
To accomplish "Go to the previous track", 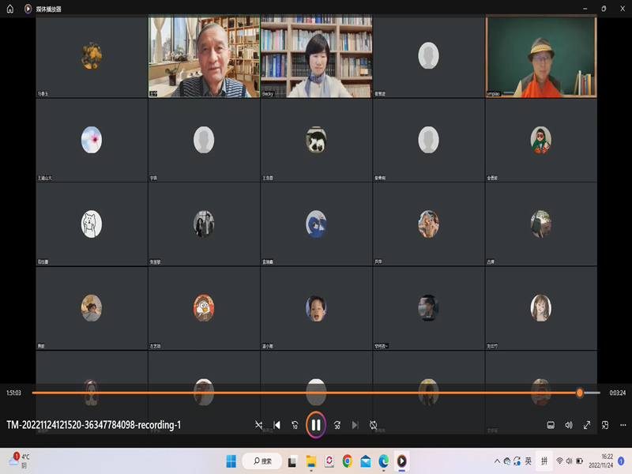I will (x=276, y=425).
